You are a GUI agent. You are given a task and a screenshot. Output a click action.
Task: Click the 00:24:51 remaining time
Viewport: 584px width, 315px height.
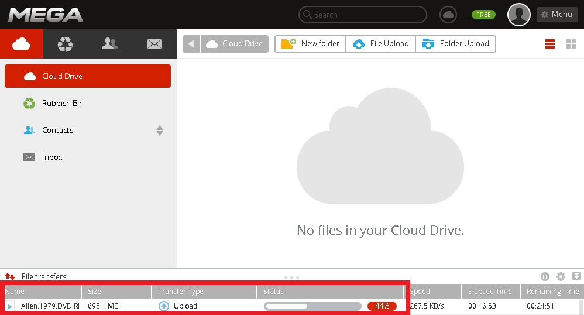tap(541, 306)
